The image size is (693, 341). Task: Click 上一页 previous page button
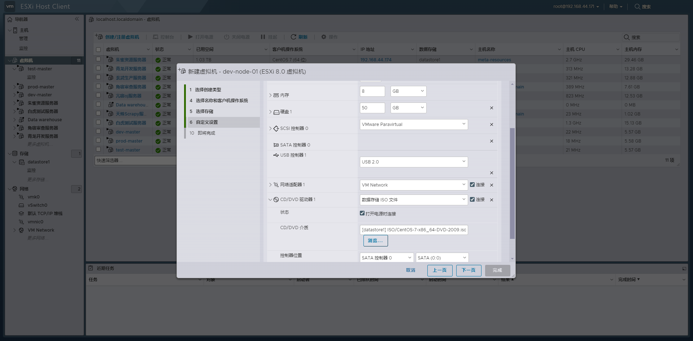pos(440,270)
